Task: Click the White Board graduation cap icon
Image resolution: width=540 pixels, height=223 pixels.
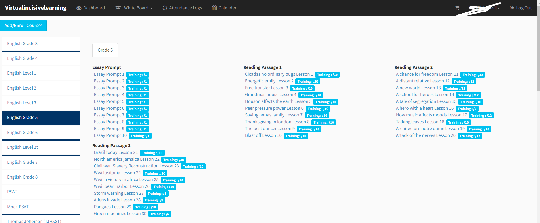Action: 118,8
